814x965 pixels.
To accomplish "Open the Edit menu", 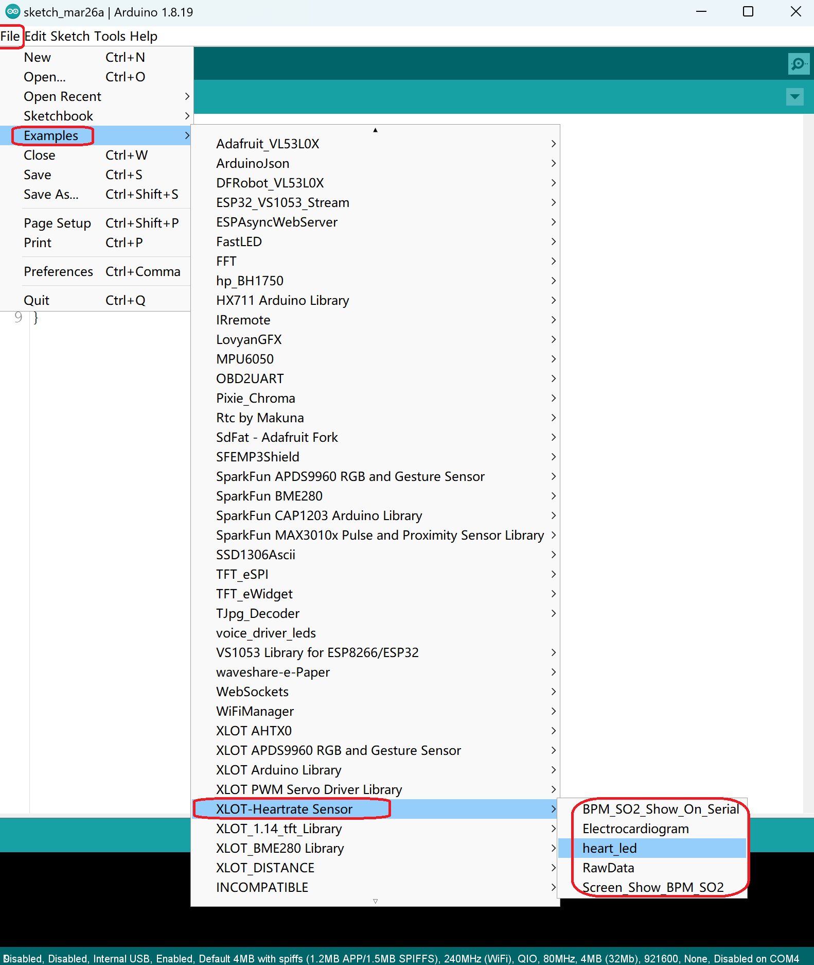I will [x=36, y=37].
